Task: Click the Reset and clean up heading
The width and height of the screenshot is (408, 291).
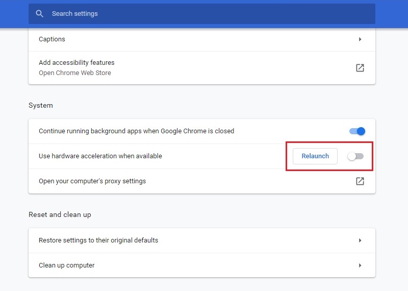Action: point(60,214)
